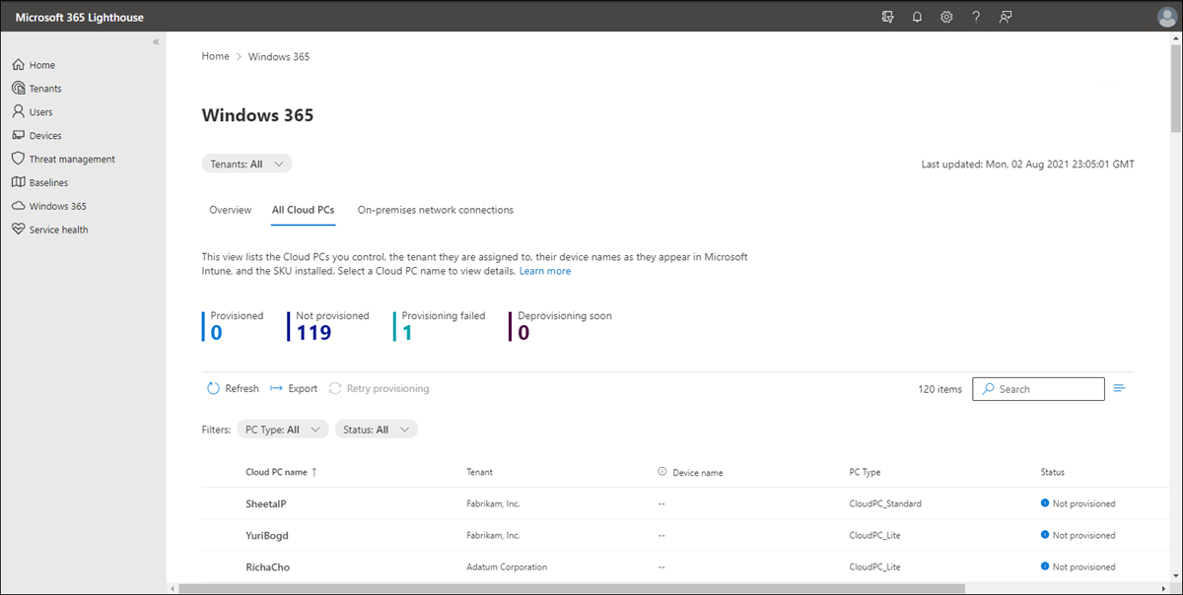1183x595 pixels.
Task: Open Tenants in the sidebar
Action: point(36,89)
